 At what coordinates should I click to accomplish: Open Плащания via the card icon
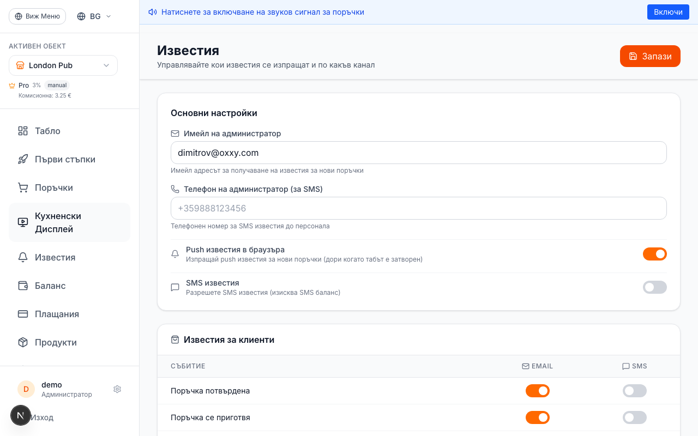click(x=22, y=314)
